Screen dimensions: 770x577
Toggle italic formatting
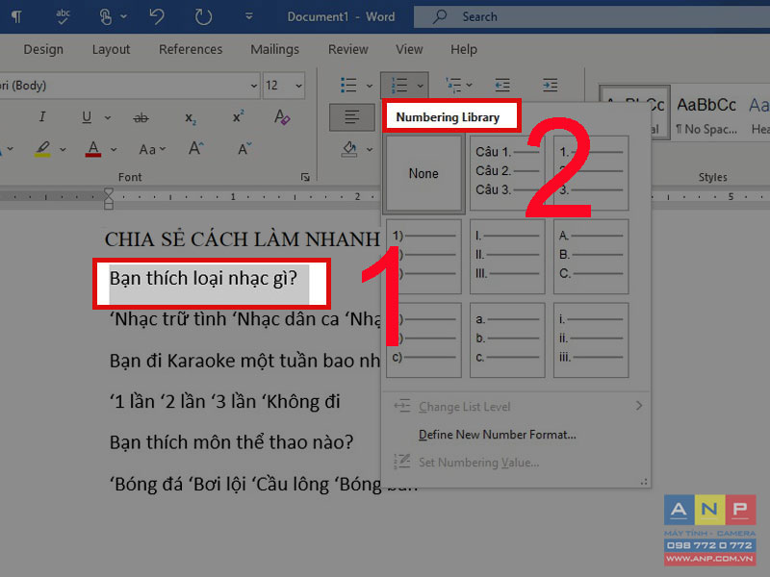click(x=42, y=117)
